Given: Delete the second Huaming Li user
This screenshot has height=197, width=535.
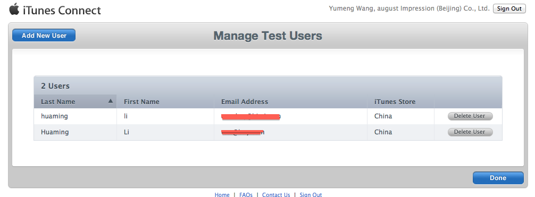Looking at the screenshot, I should 470,132.
